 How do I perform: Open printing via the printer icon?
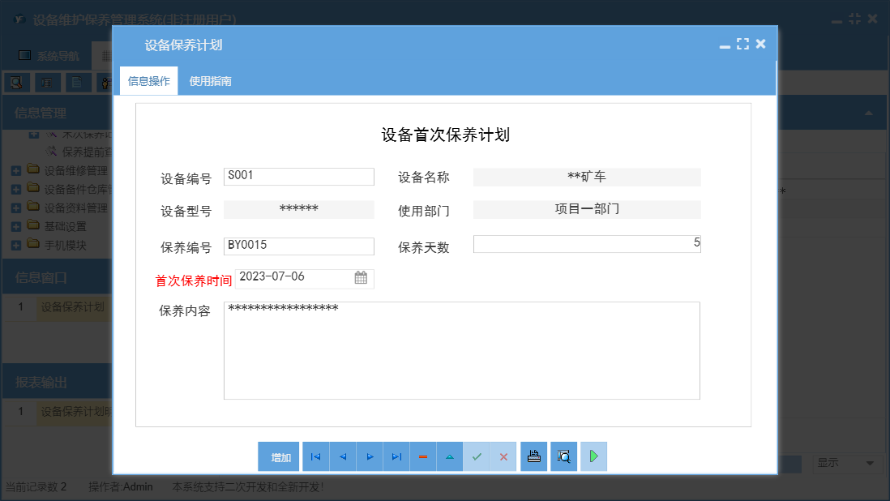click(533, 456)
